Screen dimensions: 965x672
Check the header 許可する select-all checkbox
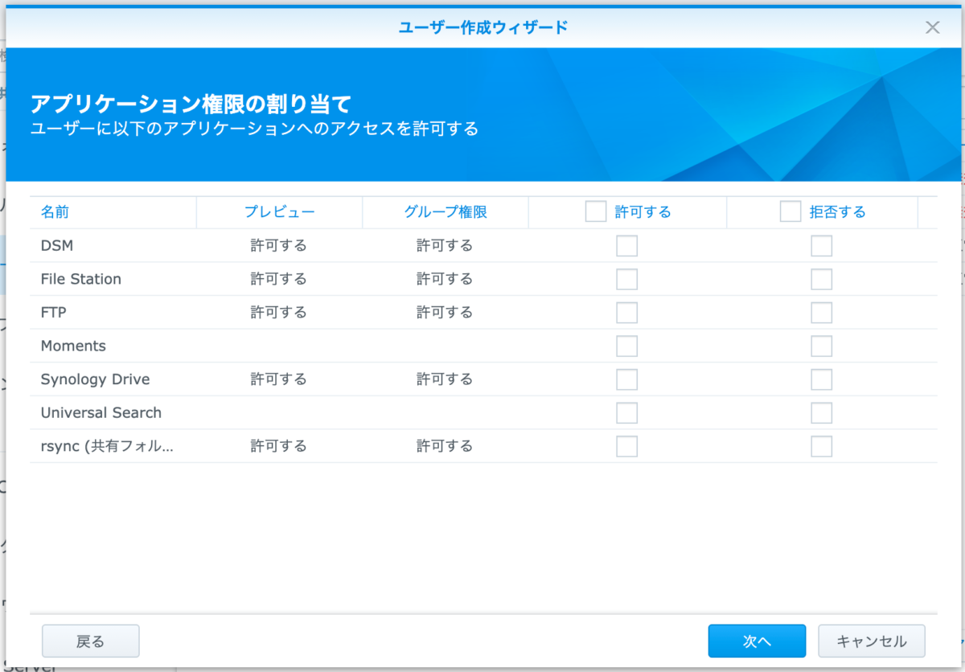pos(596,211)
